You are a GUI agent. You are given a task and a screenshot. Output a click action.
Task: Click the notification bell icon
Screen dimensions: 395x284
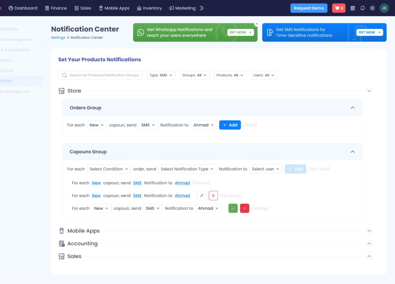362,8
